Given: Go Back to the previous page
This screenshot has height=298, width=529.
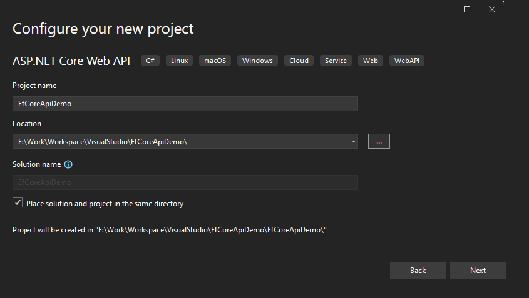Looking at the screenshot, I should (418, 271).
